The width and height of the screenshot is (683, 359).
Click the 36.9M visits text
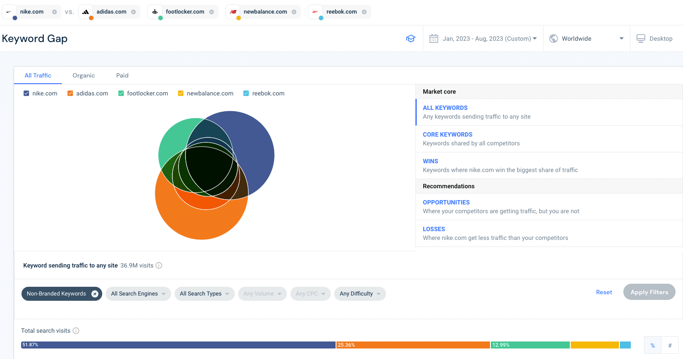pos(137,265)
